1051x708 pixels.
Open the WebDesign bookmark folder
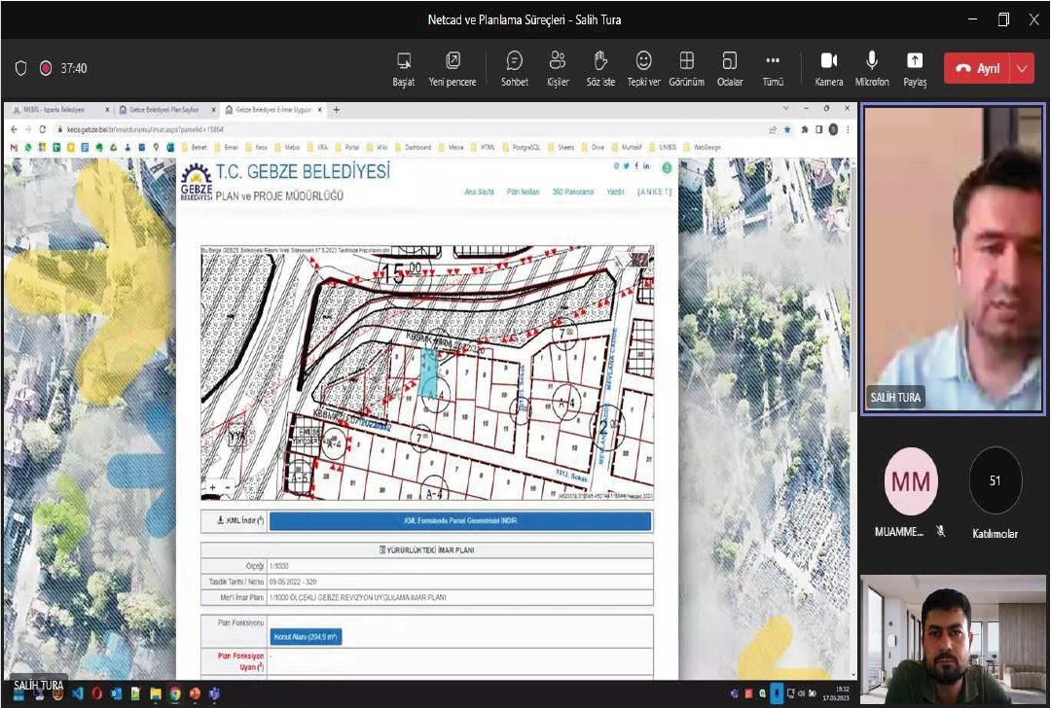click(x=702, y=148)
